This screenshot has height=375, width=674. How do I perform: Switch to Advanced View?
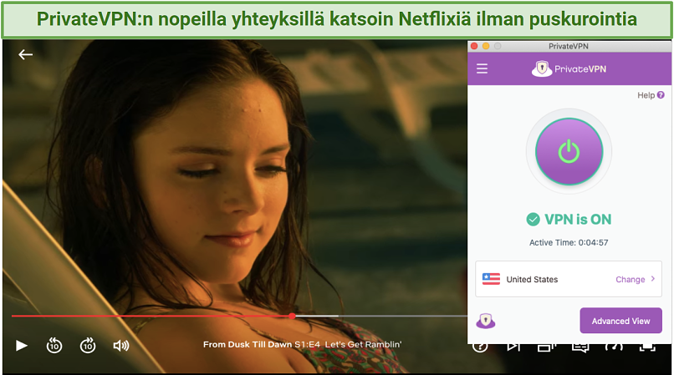[620, 321]
